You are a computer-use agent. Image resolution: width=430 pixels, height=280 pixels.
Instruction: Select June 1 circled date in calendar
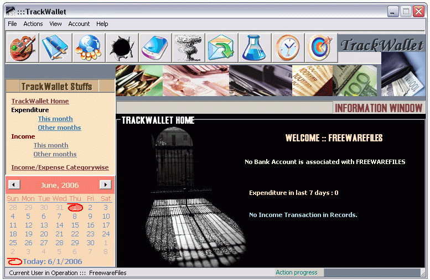click(x=75, y=208)
